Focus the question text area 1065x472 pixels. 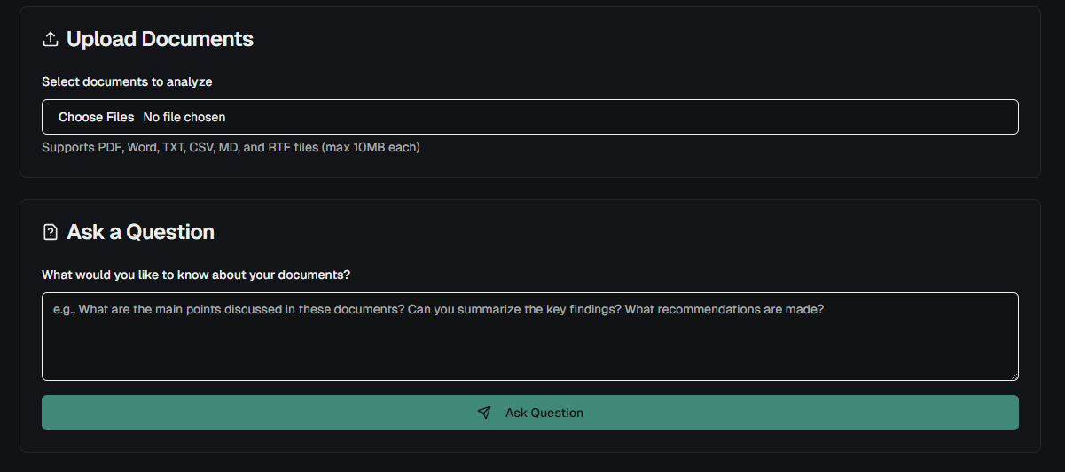[529, 337]
